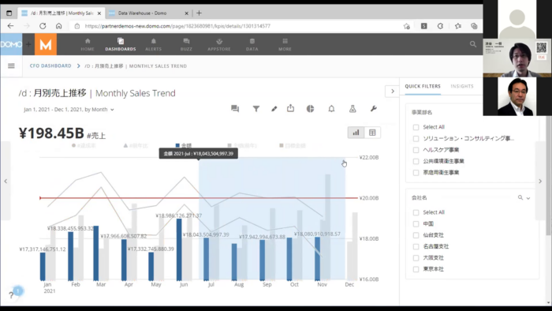
Task: Collapse the 会社名 filter section
Action: pyautogui.click(x=528, y=198)
